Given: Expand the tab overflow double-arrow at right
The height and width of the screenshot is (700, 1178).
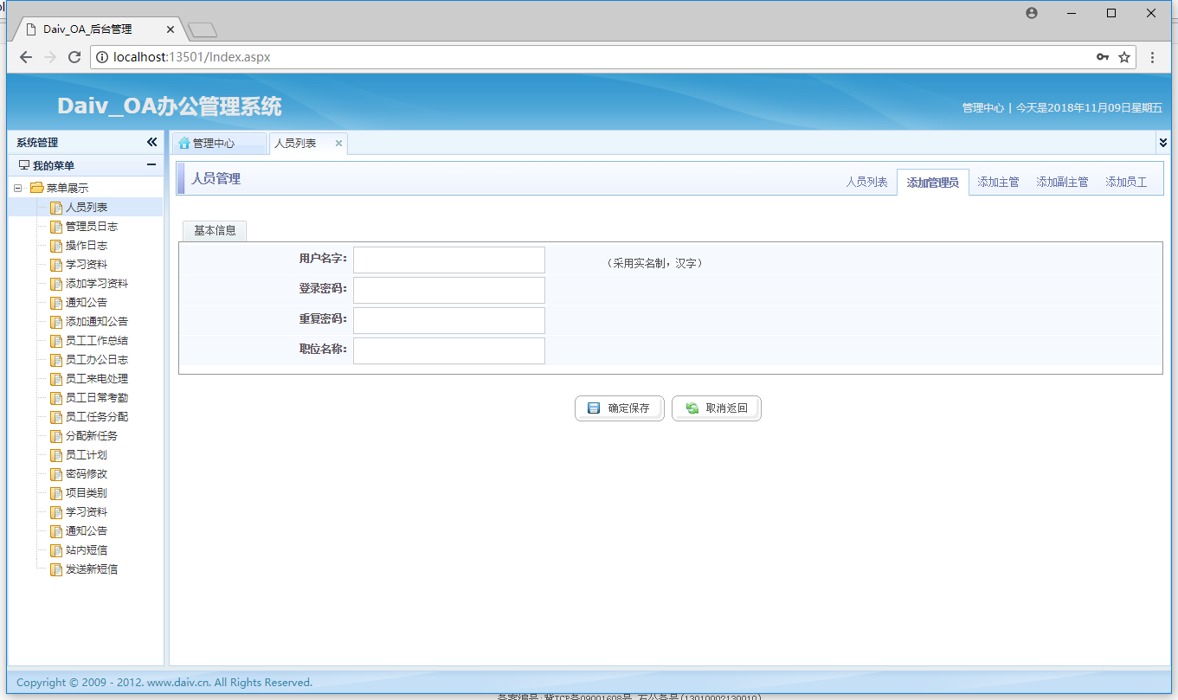Looking at the screenshot, I should click(x=1163, y=142).
